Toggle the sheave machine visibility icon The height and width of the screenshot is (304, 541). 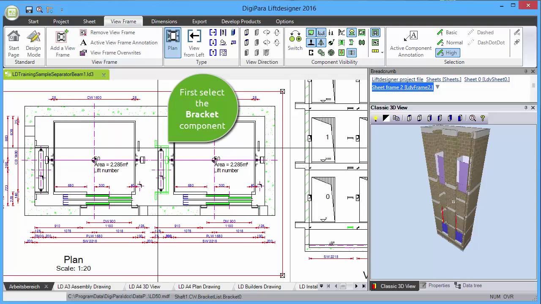point(351,33)
